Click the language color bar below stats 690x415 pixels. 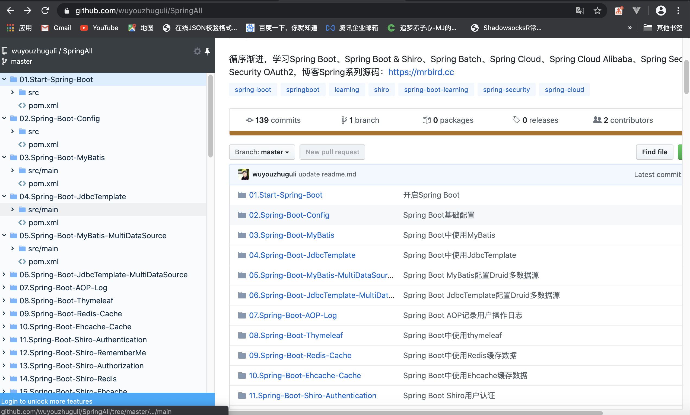tap(455, 133)
